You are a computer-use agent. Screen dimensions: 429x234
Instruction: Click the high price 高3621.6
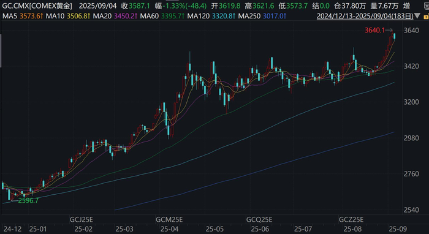click(260, 6)
